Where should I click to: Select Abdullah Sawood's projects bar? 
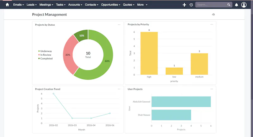pos(181,102)
